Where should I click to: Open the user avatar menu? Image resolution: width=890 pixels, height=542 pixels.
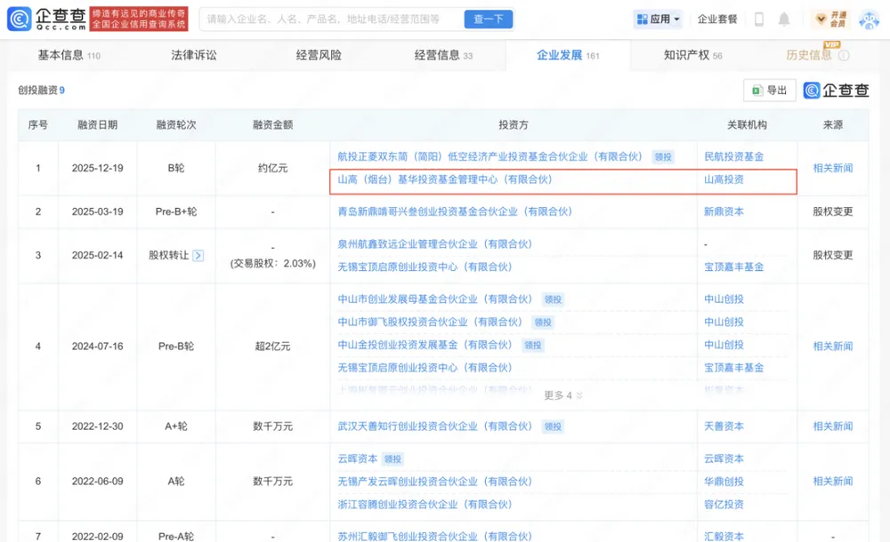(x=869, y=20)
